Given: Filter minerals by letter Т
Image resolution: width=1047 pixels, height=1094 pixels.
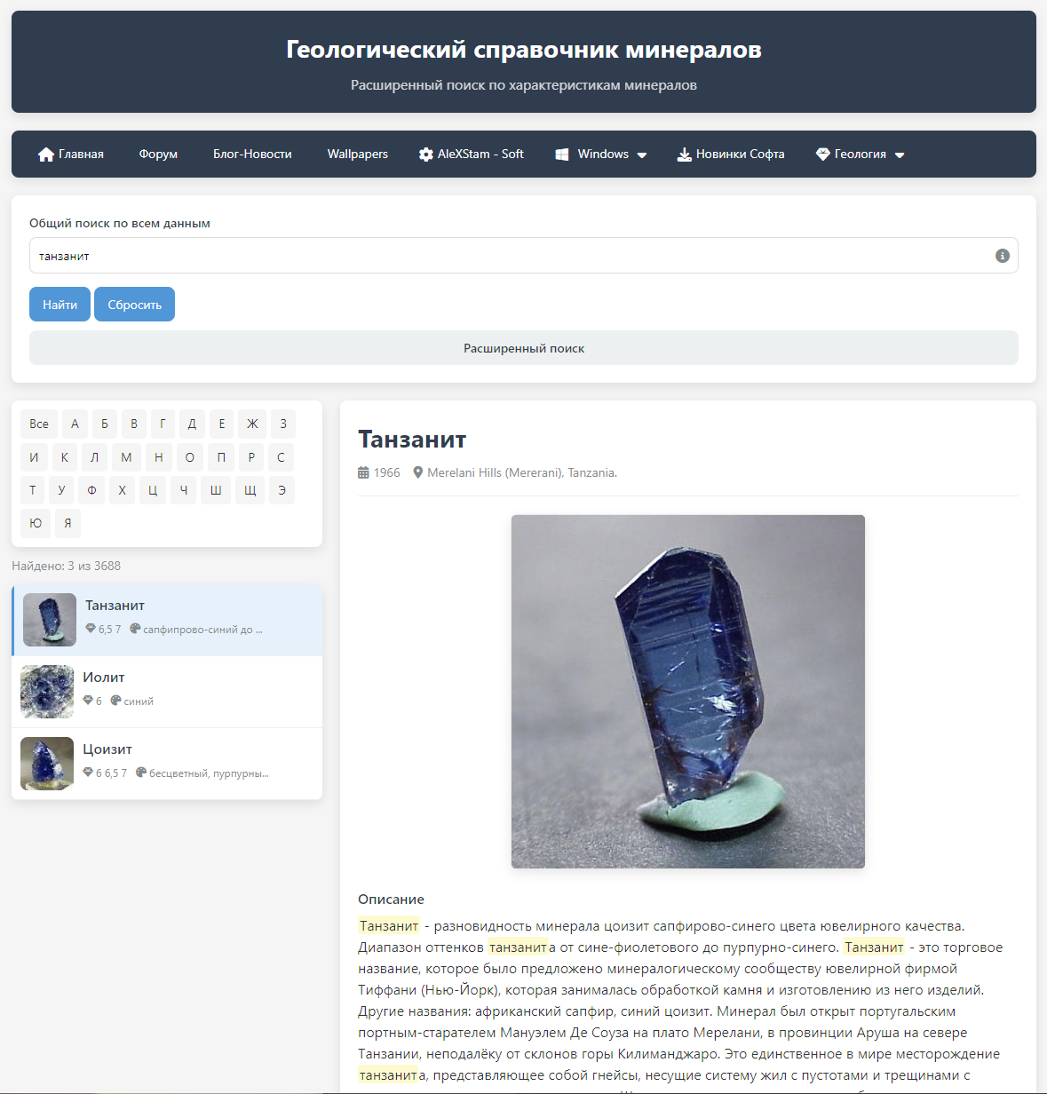Looking at the screenshot, I should (33, 490).
